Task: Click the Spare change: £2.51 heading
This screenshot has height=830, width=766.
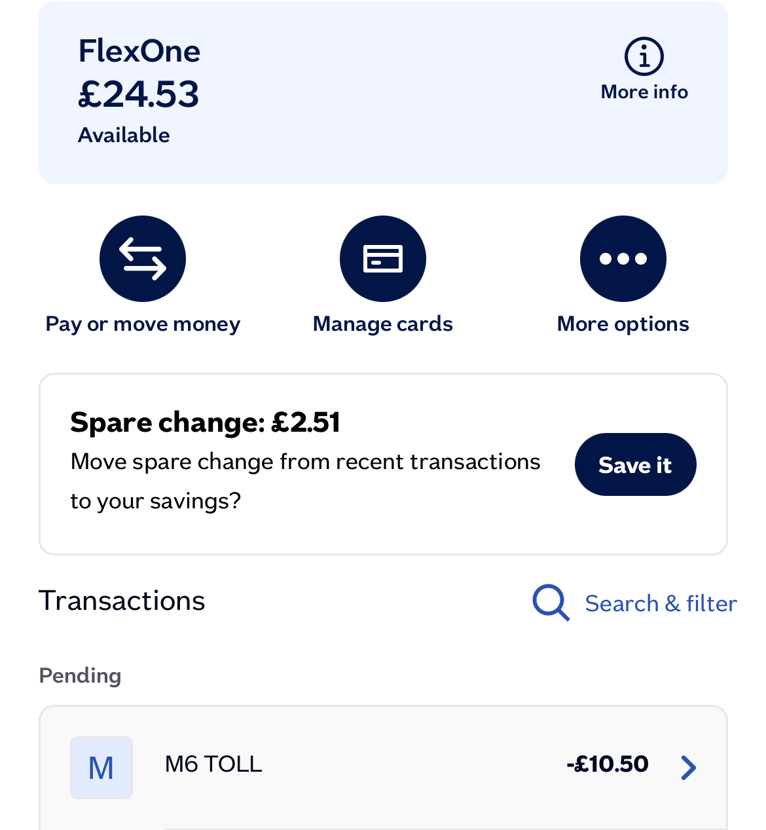Action: (205, 423)
